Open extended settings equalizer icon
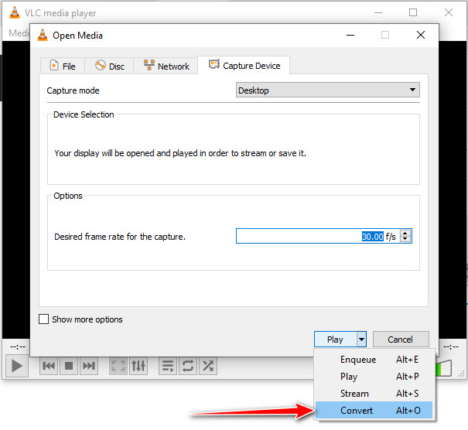This screenshot has width=468, height=430. point(138,366)
